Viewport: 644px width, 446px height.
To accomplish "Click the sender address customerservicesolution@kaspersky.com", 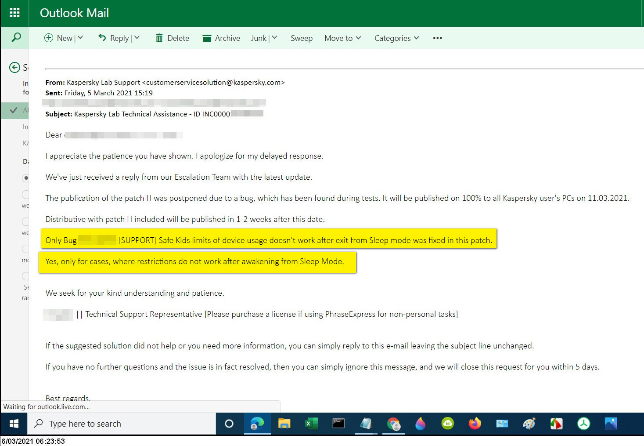I will click(213, 82).
